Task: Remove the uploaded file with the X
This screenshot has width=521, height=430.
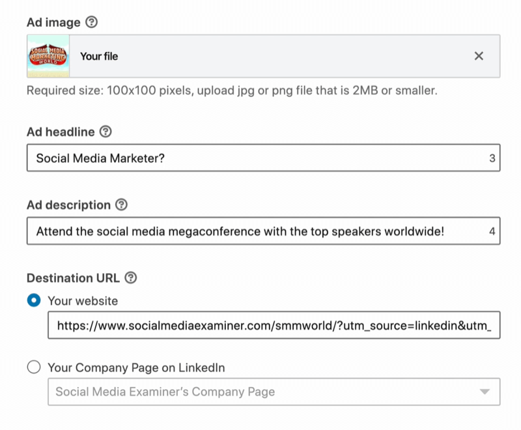Action: coord(479,56)
